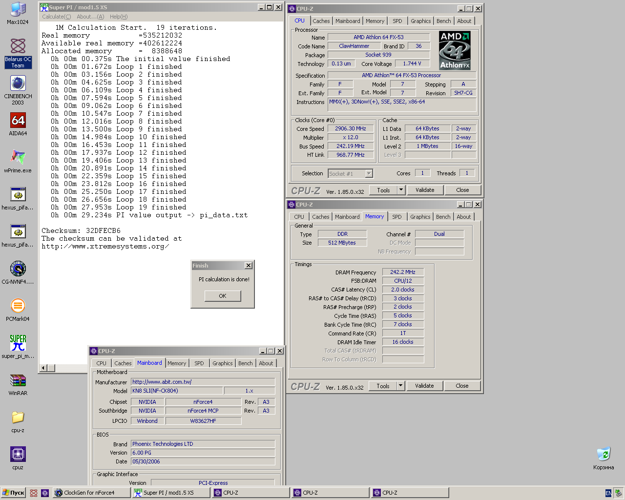Click the Close button in the Memory CPU-Z window
The image size is (625, 500).
coord(462,386)
